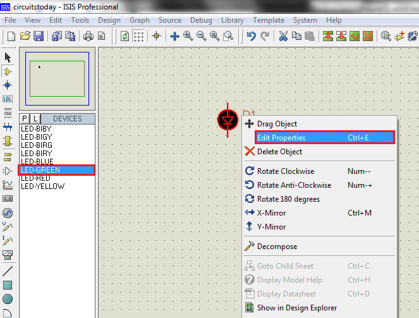Select the Generator mode sine icon

point(8,213)
